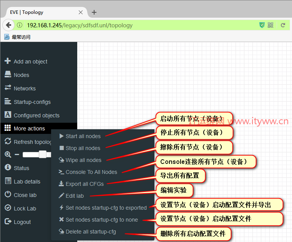The width and height of the screenshot is (292, 242).
Task: Click Close lab sidebar text
Action: point(25,195)
